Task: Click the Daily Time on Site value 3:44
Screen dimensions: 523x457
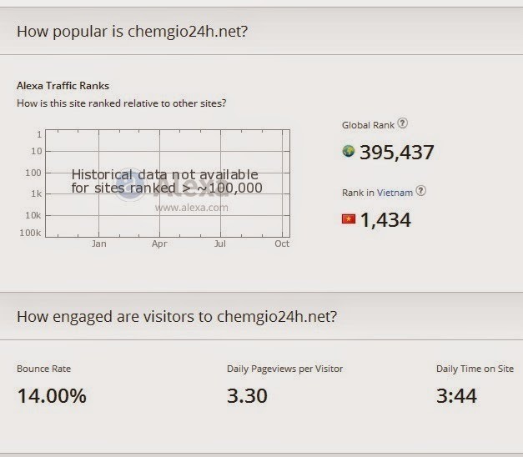Action: click(x=456, y=396)
